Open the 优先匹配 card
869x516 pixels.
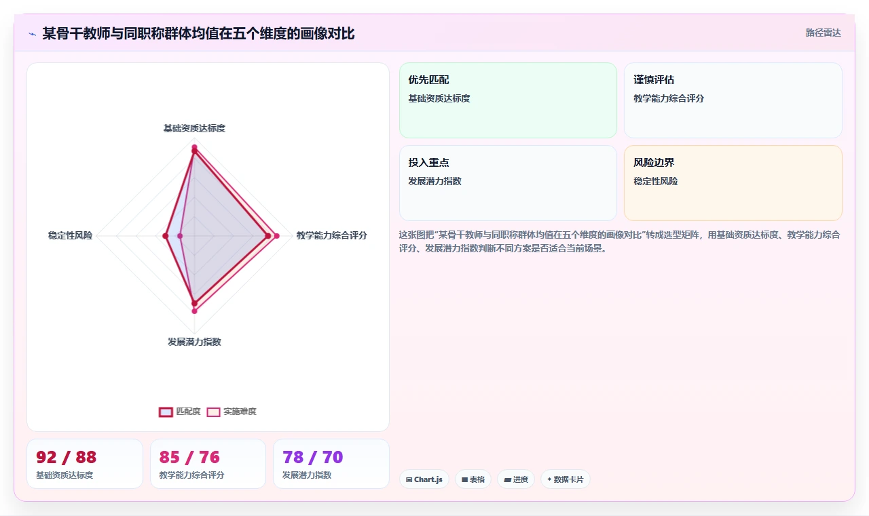click(x=508, y=100)
